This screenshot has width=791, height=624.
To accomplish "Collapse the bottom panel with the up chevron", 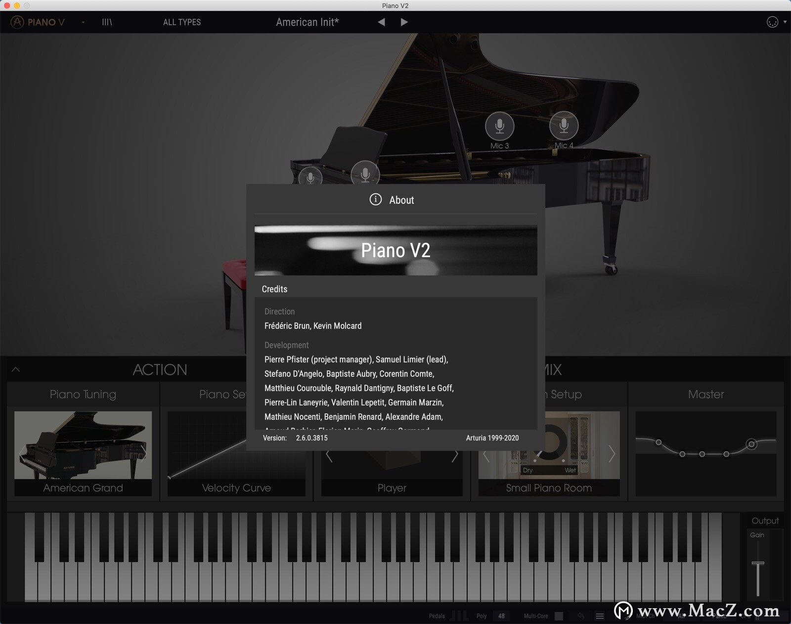I will coord(16,369).
